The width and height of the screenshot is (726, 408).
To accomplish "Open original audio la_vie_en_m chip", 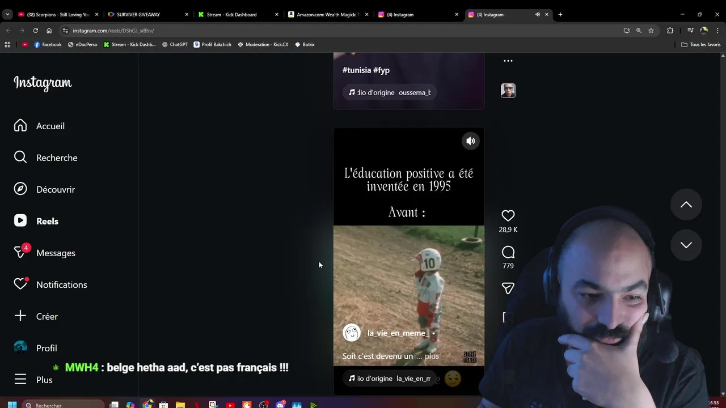I will (x=390, y=379).
